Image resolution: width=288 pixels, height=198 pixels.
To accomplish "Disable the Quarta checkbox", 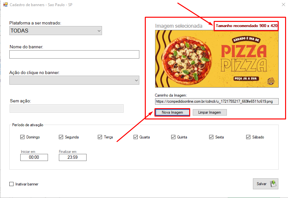I will pyautogui.click(x=135, y=137).
